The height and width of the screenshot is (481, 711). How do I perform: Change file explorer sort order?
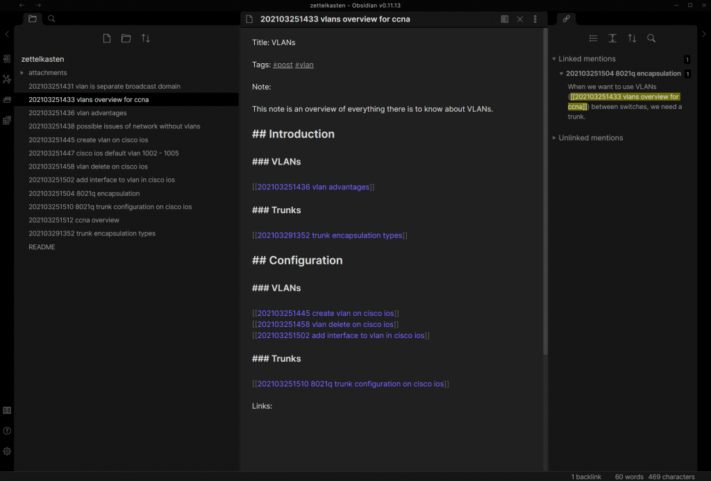(146, 39)
